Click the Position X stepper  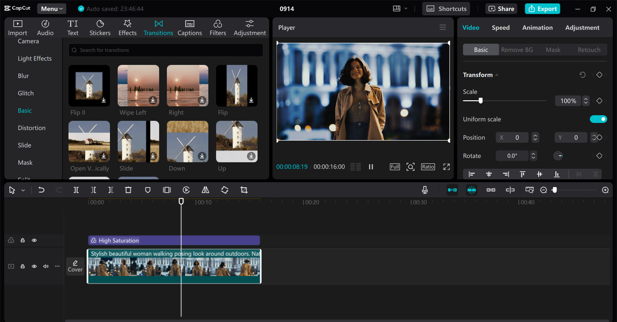pyautogui.click(x=535, y=137)
